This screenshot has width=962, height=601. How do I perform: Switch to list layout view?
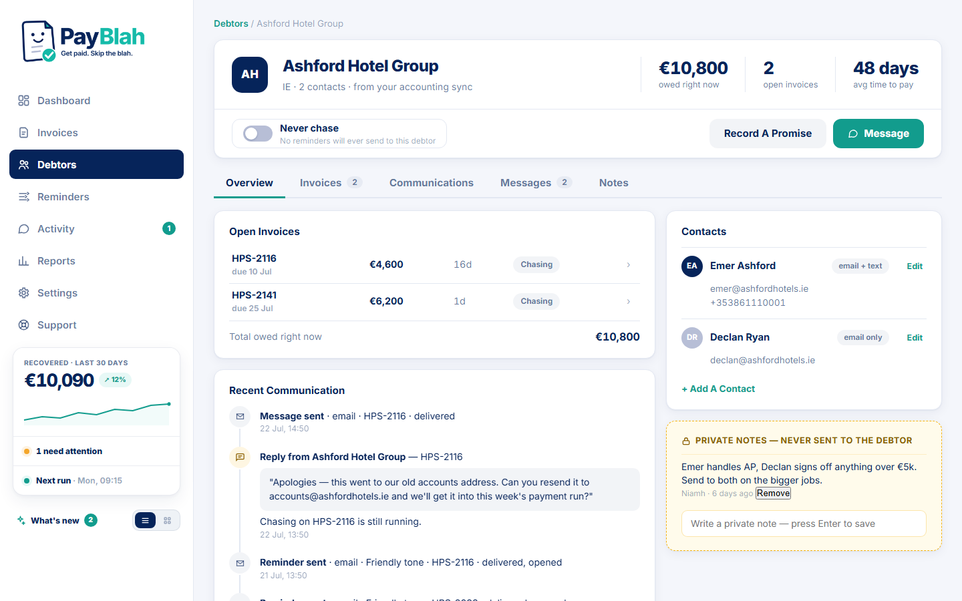[145, 520]
